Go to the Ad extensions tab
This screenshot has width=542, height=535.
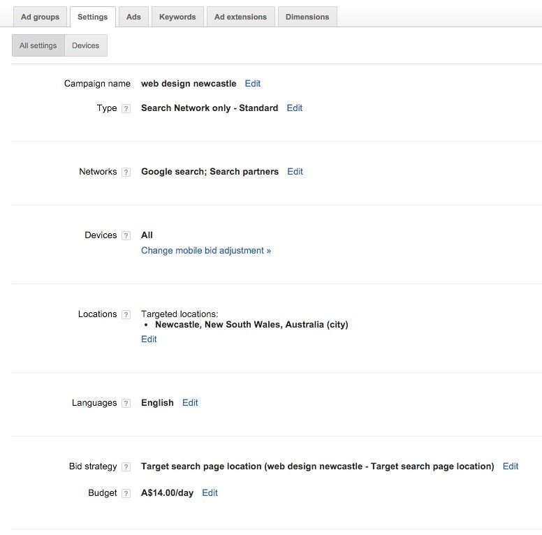point(240,17)
